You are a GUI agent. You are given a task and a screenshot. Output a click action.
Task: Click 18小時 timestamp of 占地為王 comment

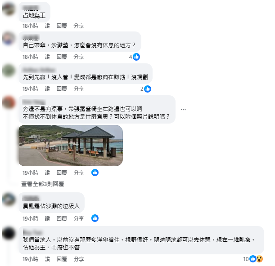click(30, 26)
